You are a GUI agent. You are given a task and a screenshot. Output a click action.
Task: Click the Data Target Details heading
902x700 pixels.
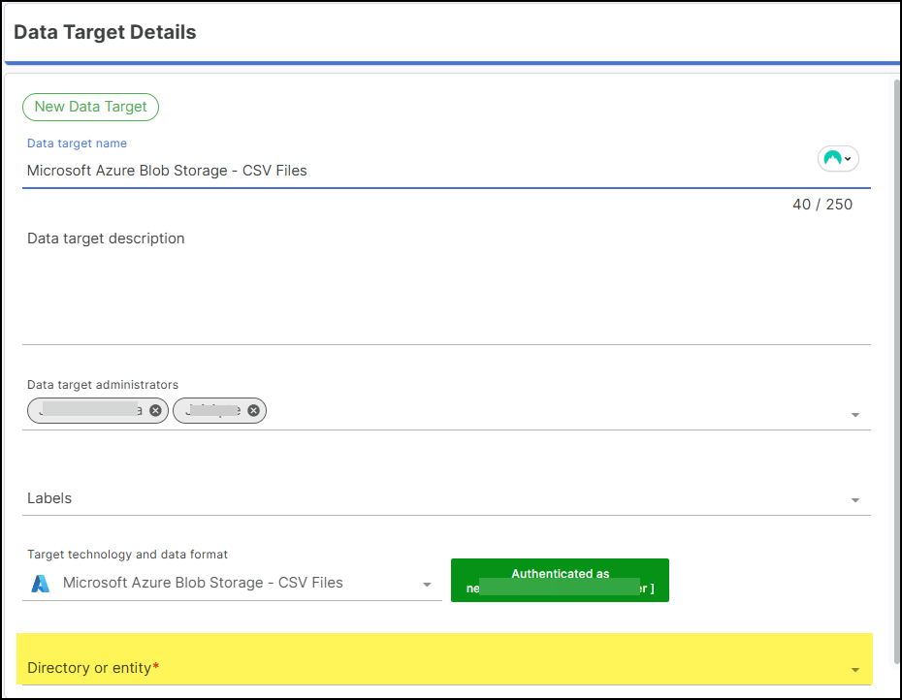[x=105, y=32]
